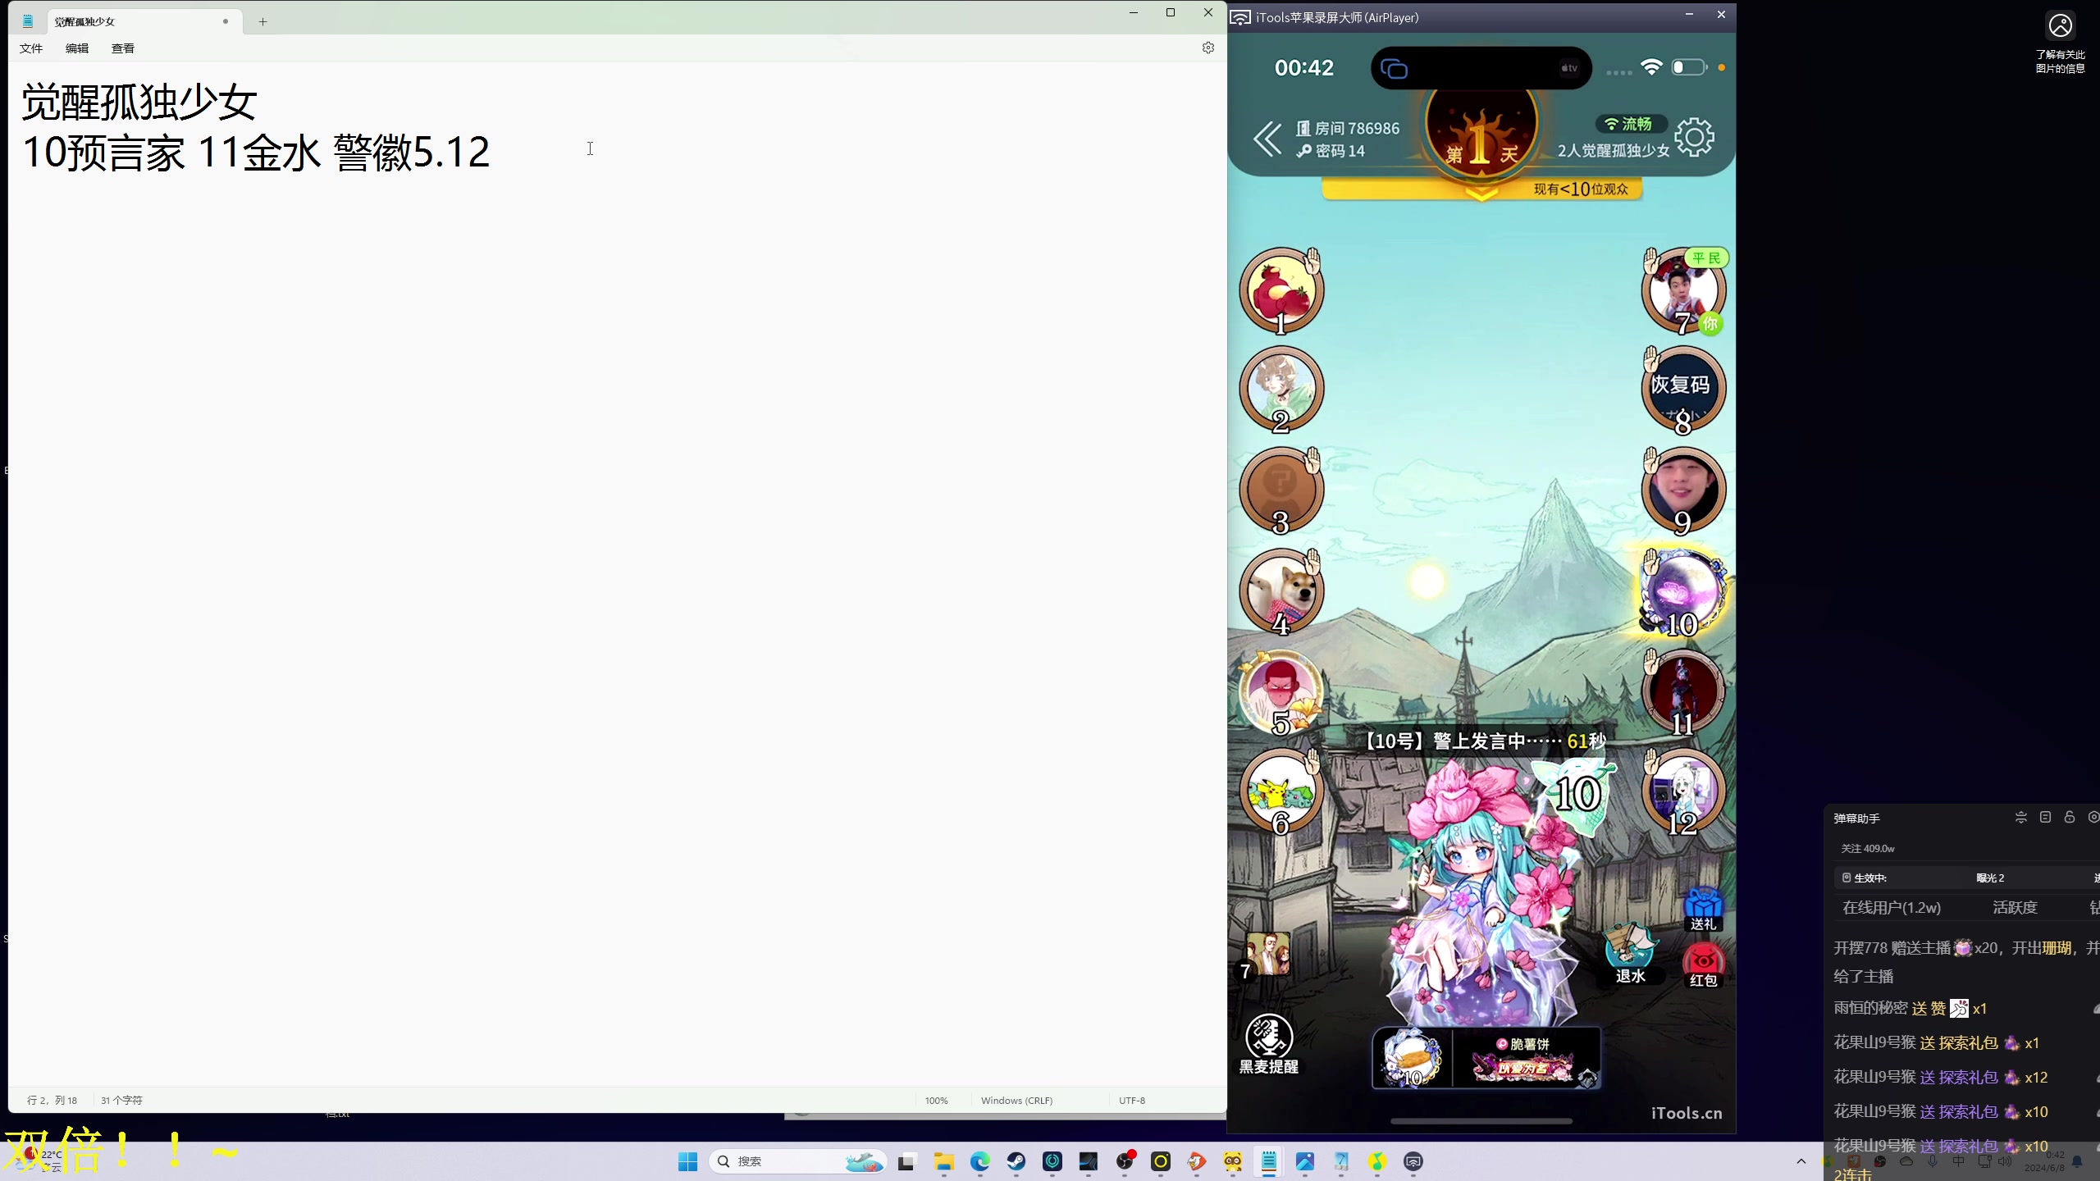Click the 弹幕助手 list view icon
The height and width of the screenshot is (1181, 2100).
coord(2045,818)
